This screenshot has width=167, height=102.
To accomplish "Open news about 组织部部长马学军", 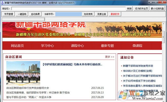I will click(38, 93).
